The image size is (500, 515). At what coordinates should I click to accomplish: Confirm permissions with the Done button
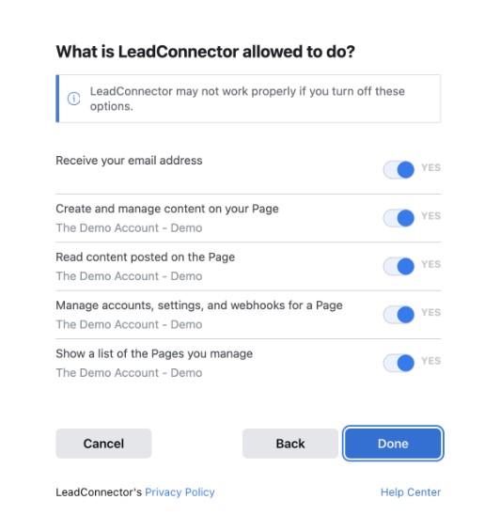click(x=393, y=444)
